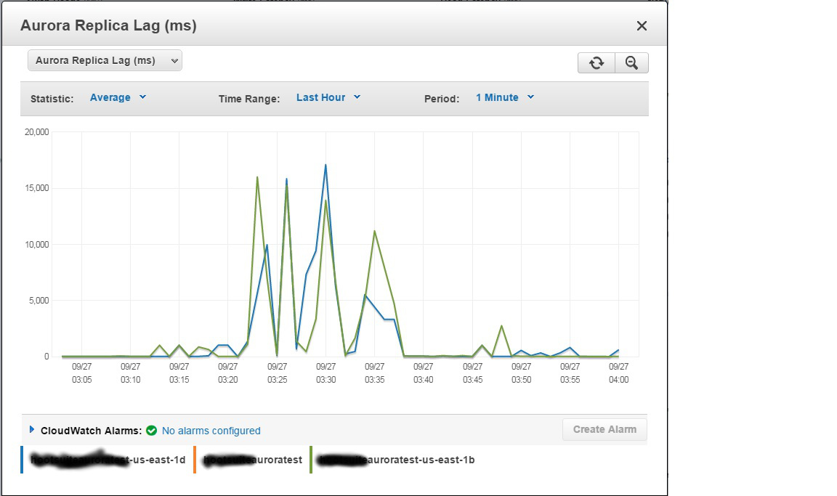This screenshot has width=837, height=496.
Task: Click the 09/27 03:40 time axis label
Action: (424, 373)
